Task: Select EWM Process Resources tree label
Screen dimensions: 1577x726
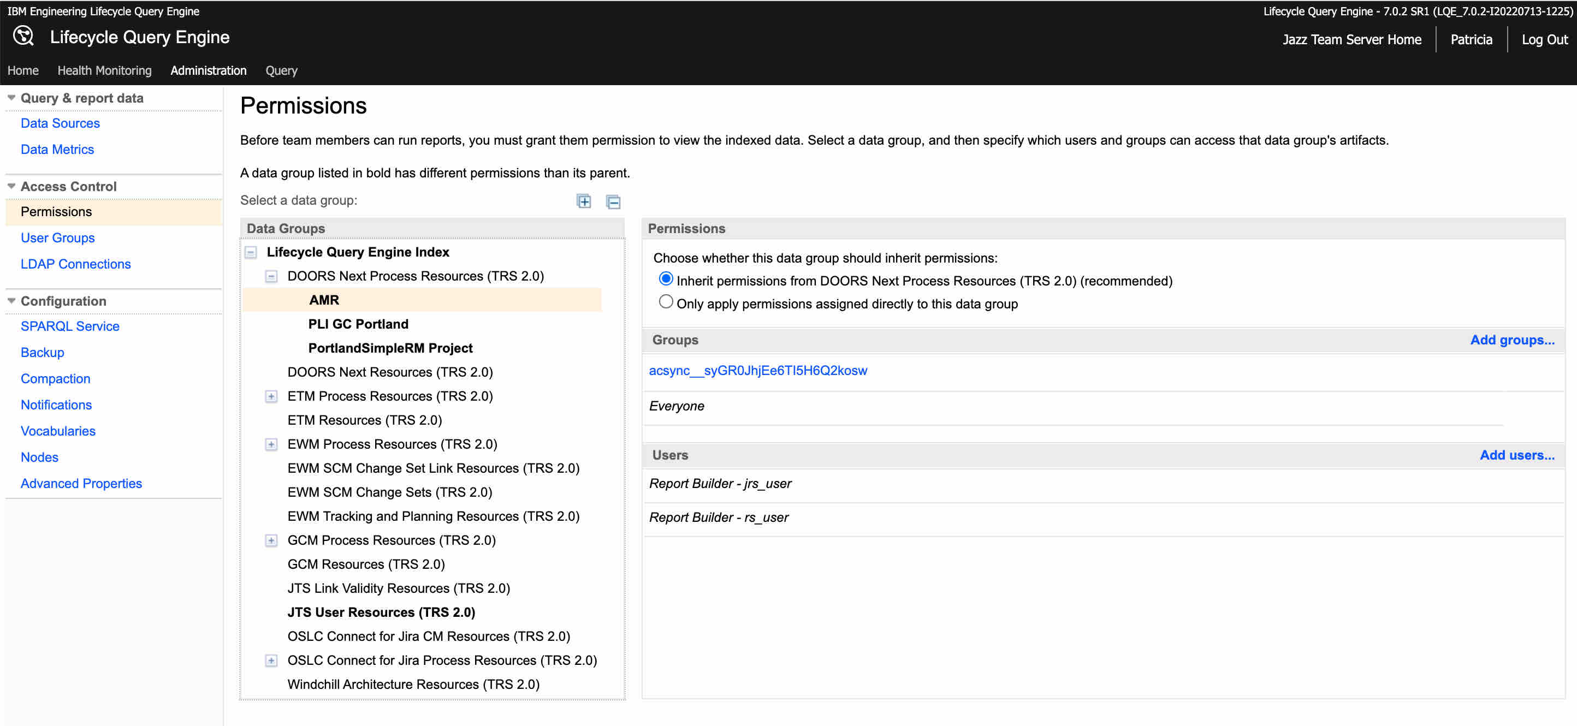Action: point(393,444)
